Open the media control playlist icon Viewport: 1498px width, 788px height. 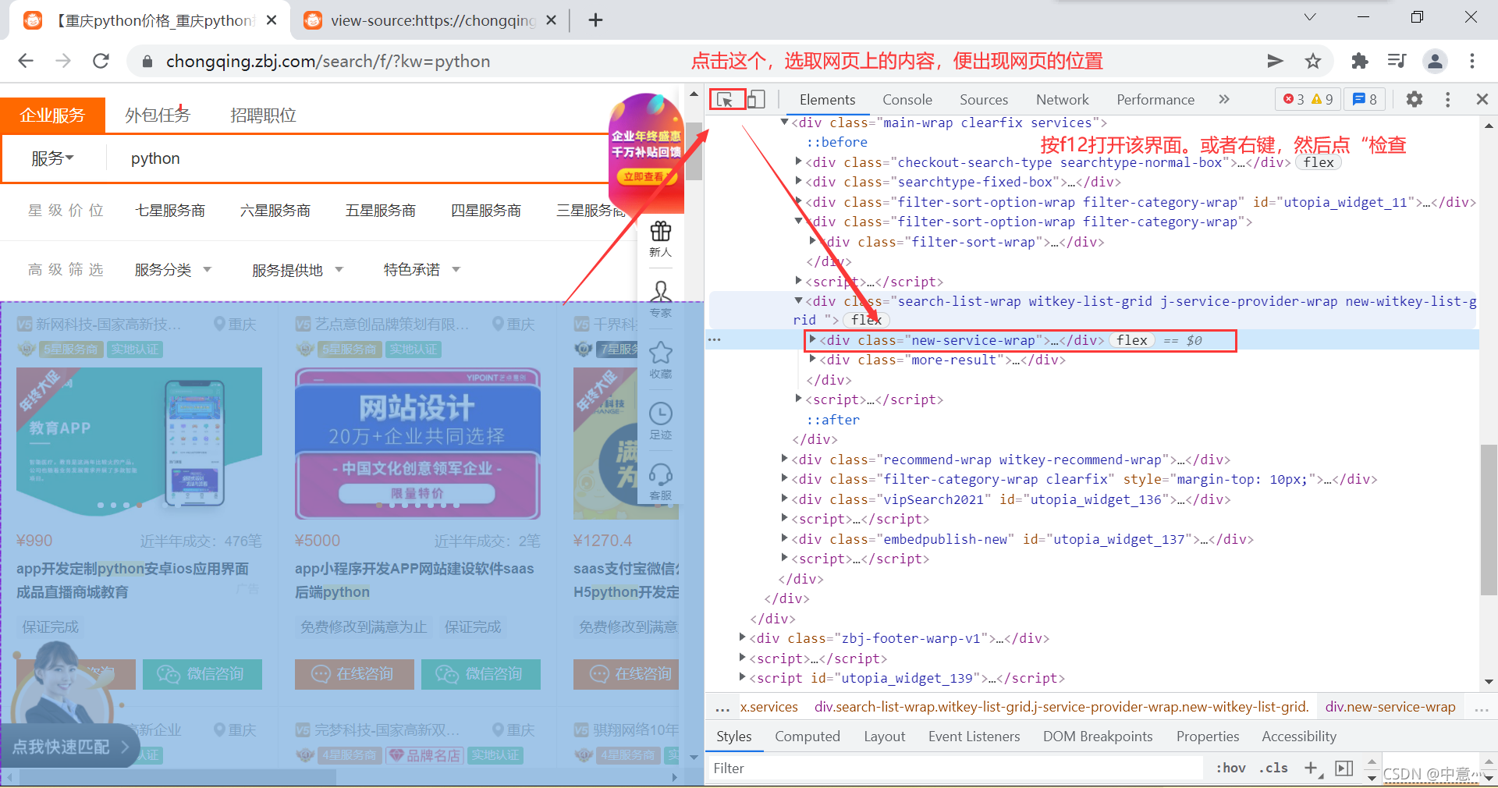1397,61
